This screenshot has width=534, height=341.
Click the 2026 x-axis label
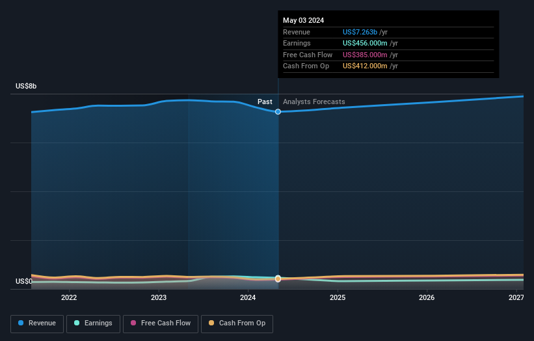click(x=427, y=297)
